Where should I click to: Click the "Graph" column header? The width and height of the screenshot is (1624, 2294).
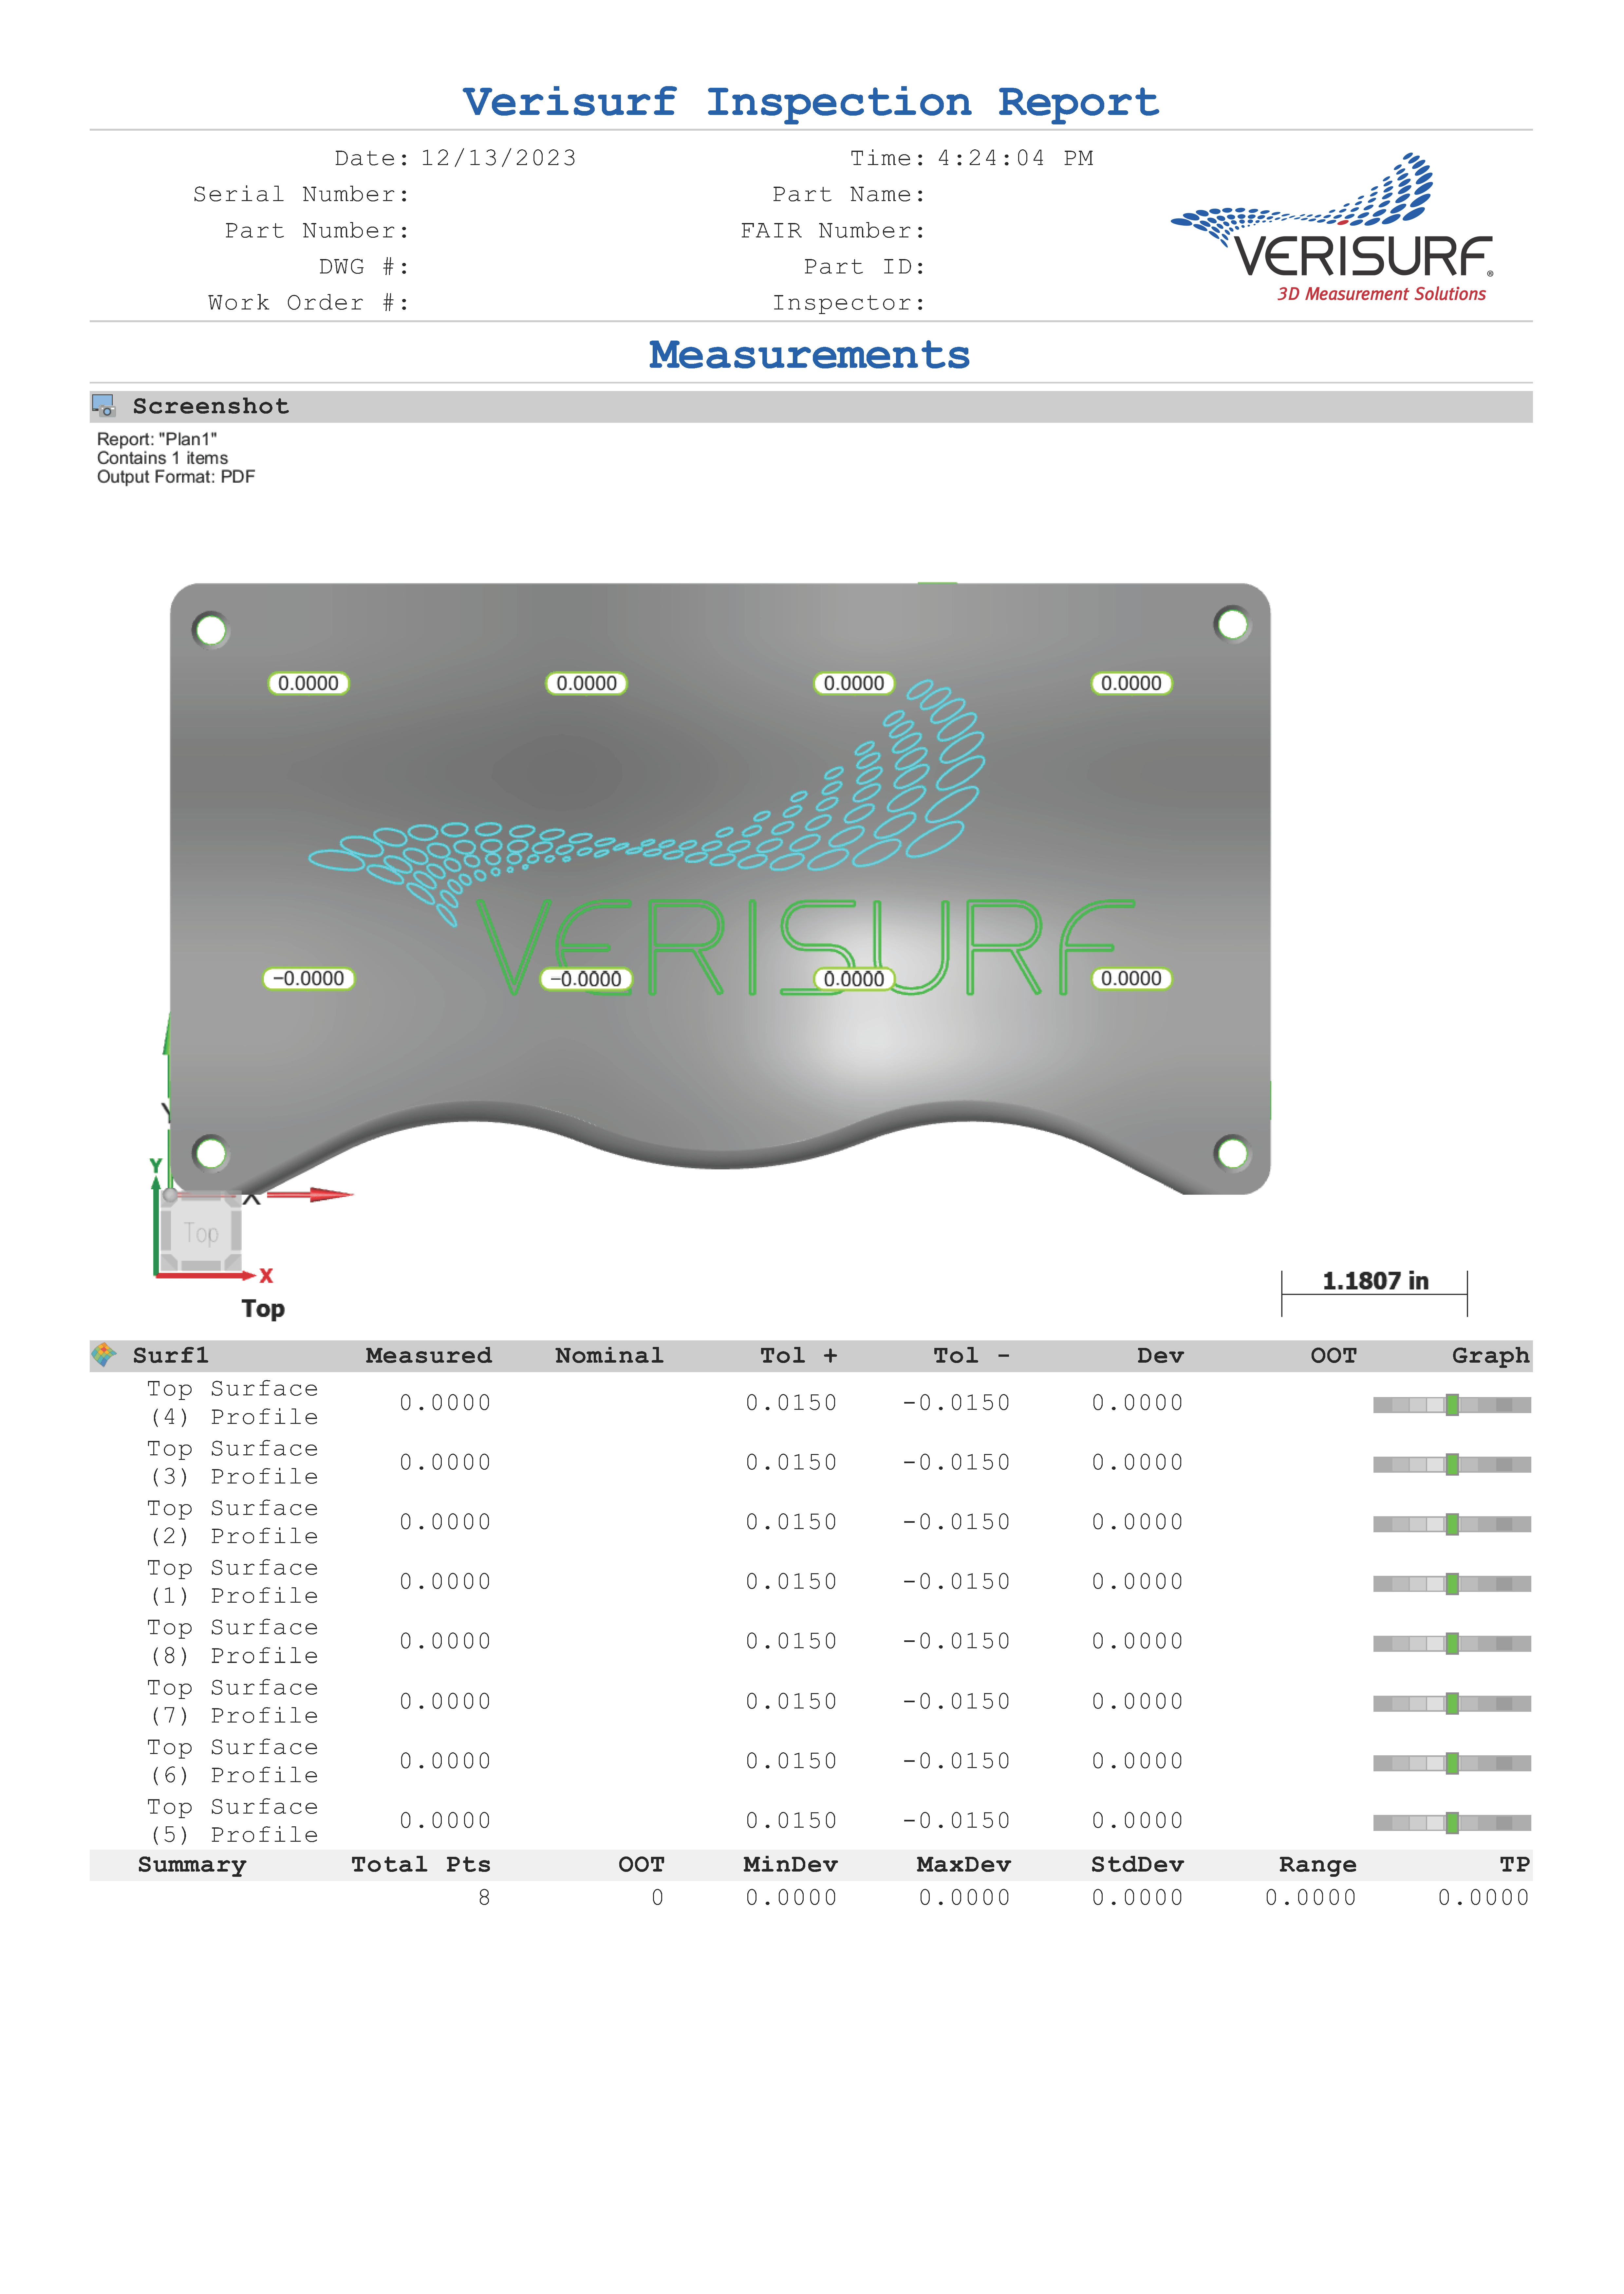coord(1491,1355)
